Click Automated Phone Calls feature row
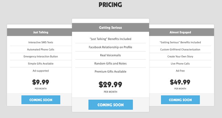The image size is (222, 118). [41, 50]
